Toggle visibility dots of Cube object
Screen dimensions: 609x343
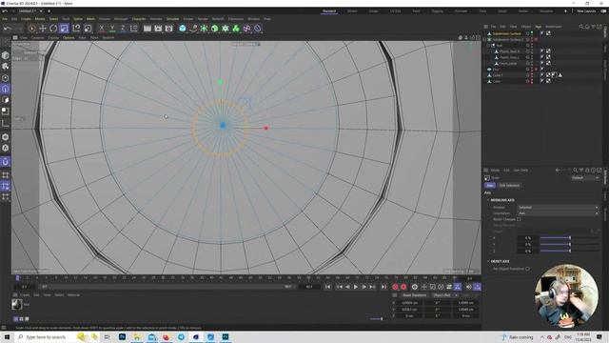pyautogui.click(x=532, y=81)
